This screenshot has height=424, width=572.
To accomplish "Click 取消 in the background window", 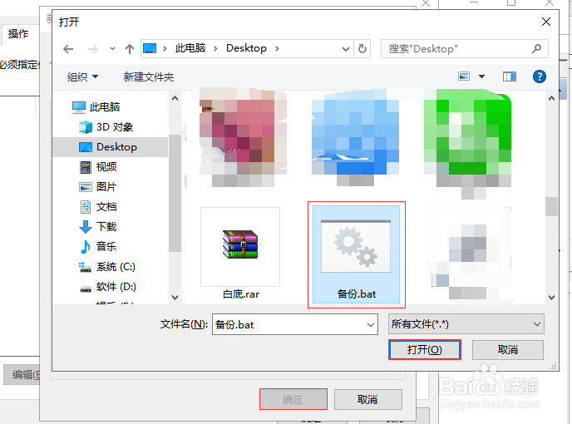I will tap(367, 399).
